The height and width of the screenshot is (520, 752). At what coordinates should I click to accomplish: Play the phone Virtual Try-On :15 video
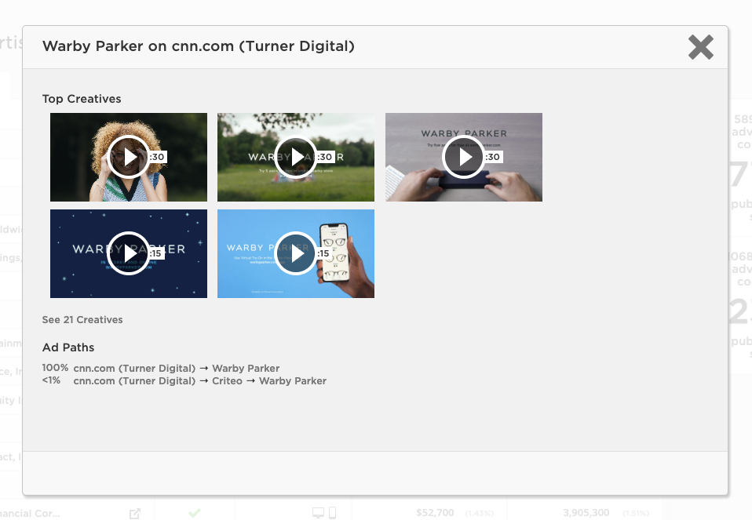coord(295,253)
